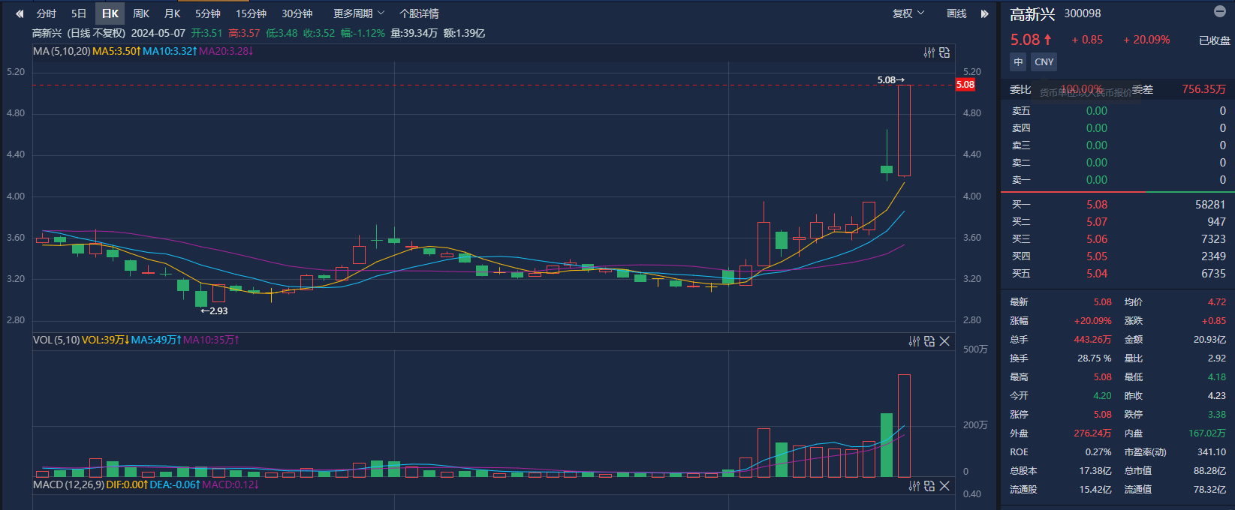Go to previous stock with left arrow

click(x=20, y=13)
